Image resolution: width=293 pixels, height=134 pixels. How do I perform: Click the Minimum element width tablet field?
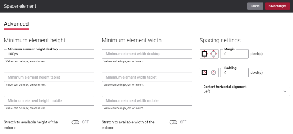[x=147, y=77]
